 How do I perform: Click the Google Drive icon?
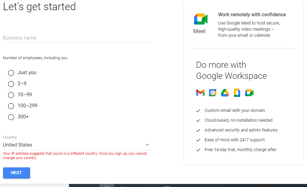click(225, 93)
